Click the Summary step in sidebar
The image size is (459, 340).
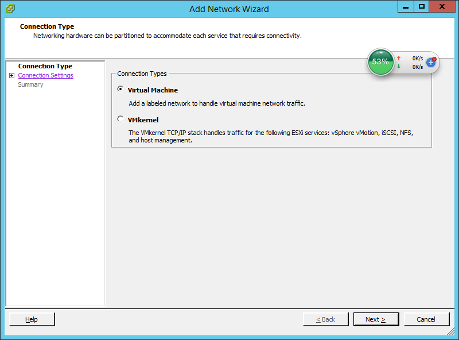(30, 84)
